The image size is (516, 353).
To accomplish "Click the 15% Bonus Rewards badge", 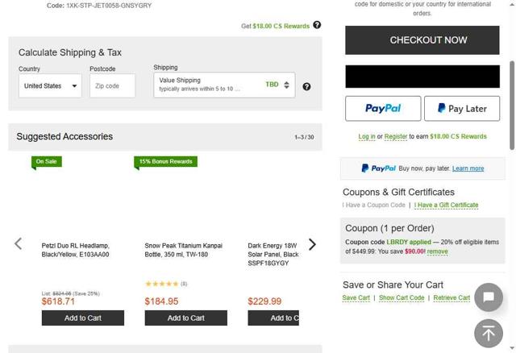I will [165, 161].
